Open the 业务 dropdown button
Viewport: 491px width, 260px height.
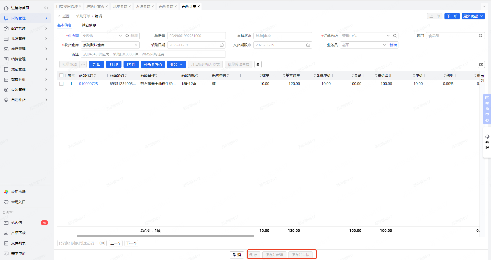(176, 64)
